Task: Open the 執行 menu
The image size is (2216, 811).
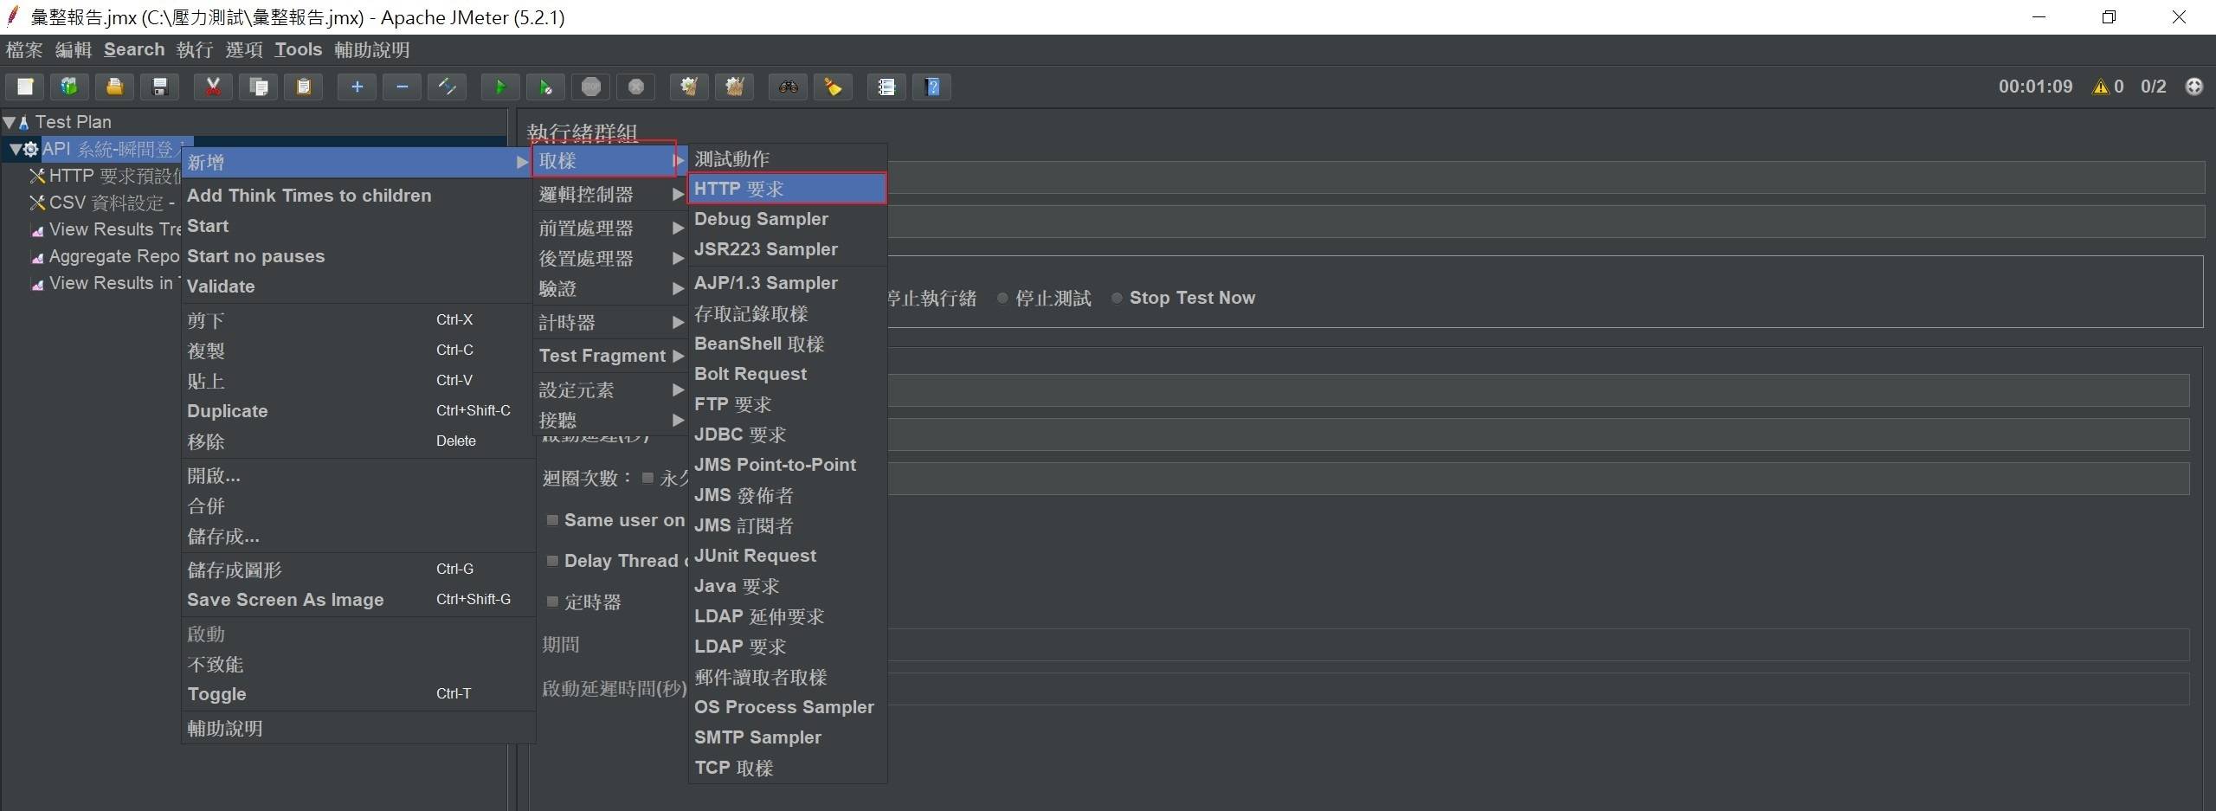Action: [x=195, y=49]
